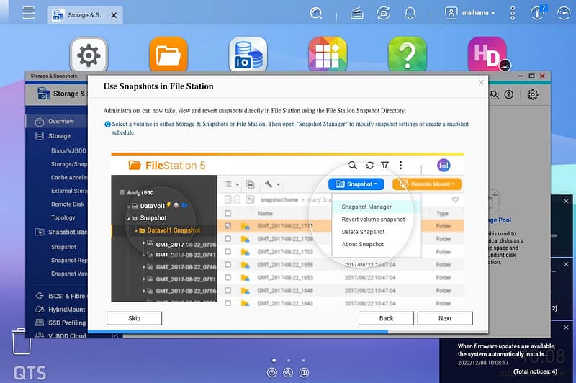Close the Storage & S... taskbar tab

click(114, 15)
